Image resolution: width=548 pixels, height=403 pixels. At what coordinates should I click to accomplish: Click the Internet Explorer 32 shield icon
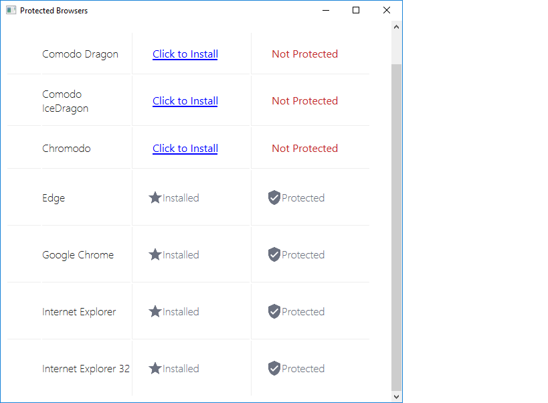[x=274, y=369]
